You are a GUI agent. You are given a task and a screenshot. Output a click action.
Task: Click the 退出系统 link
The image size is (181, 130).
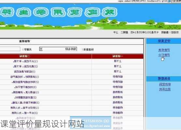pyautogui.click(x=165, y=89)
